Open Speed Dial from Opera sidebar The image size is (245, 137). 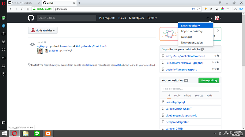[x=3, y=42]
